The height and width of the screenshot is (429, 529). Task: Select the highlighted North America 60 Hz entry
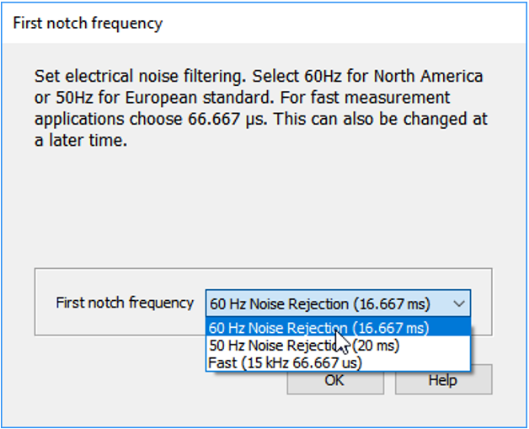tap(338, 328)
